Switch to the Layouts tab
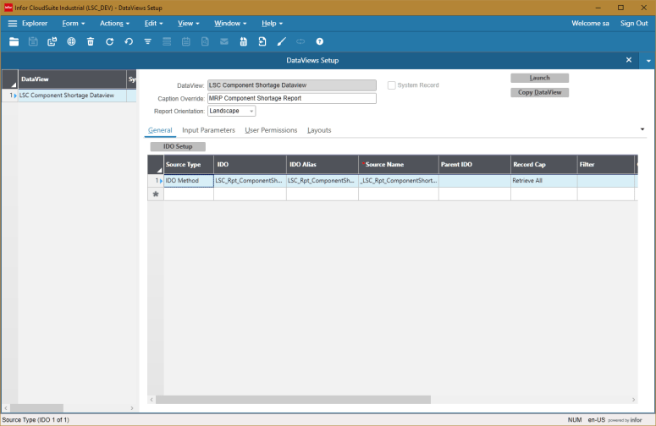 319,130
